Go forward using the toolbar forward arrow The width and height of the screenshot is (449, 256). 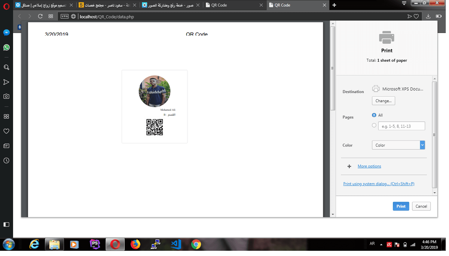point(30,16)
